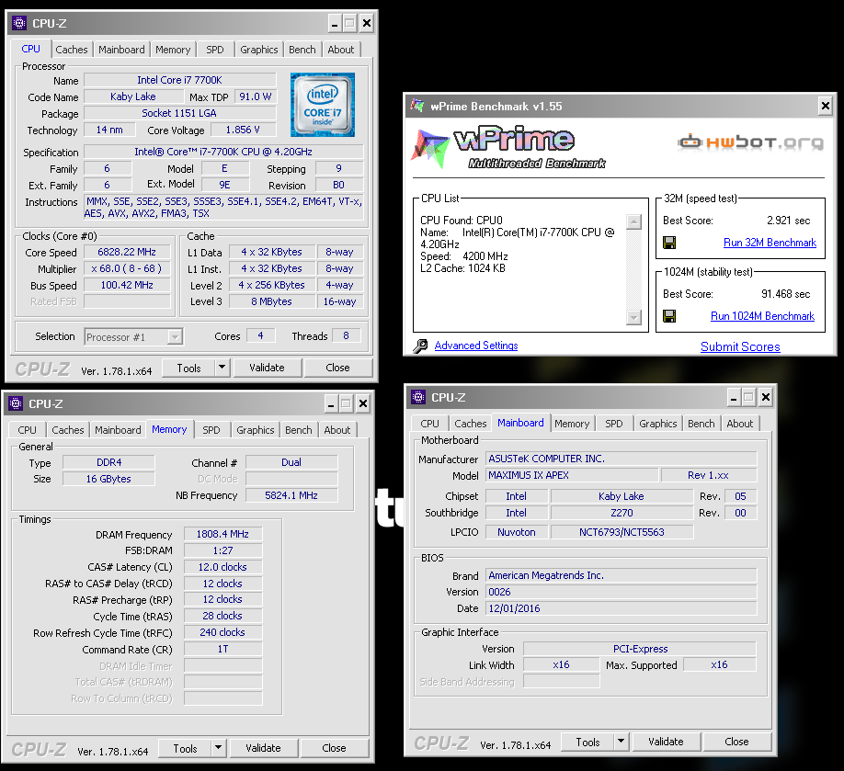Viewport: 844px width, 771px height.
Task: Click the LPCIO value NCT6793/NCT5563
Action: coord(622,532)
